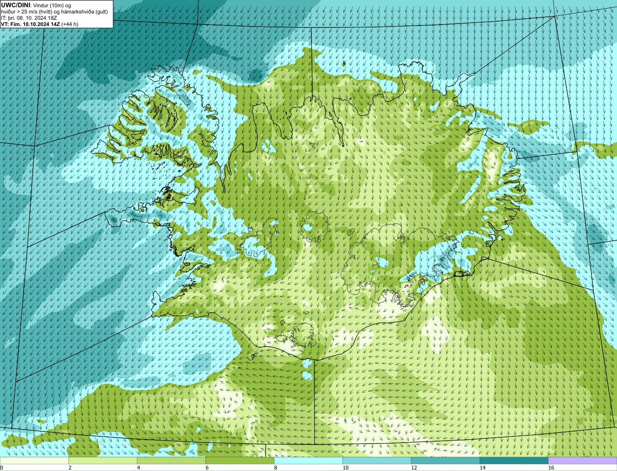Click the 'VT: Fim. 10.10.2024 14Z (+44 h)' line
The height and width of the screenshot is (471, 617).
pyautogui.click(x=40, y=24)
